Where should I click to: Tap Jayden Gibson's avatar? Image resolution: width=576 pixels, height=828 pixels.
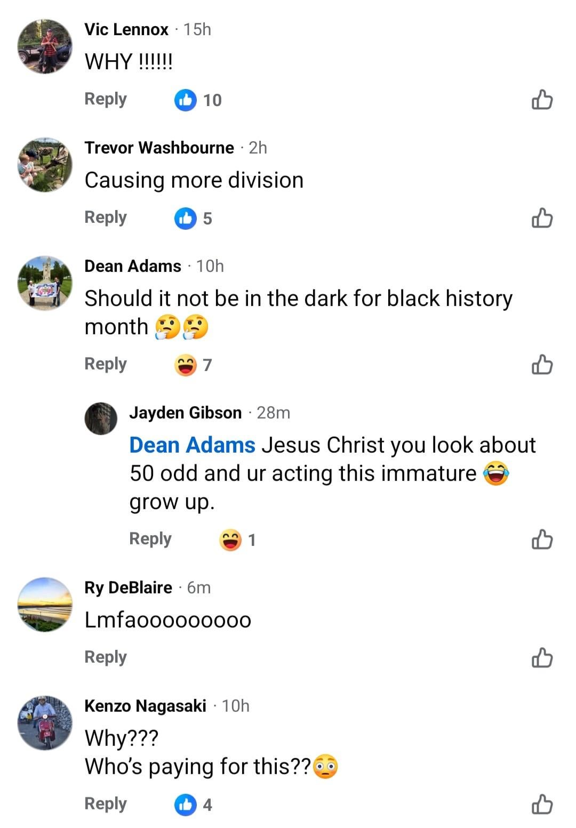coord(101,419)
